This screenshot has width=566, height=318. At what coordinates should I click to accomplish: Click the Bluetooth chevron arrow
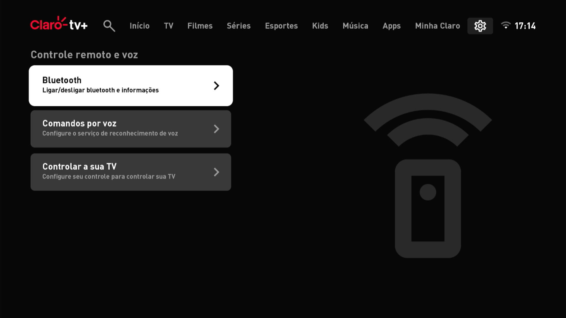click(217, 86)
